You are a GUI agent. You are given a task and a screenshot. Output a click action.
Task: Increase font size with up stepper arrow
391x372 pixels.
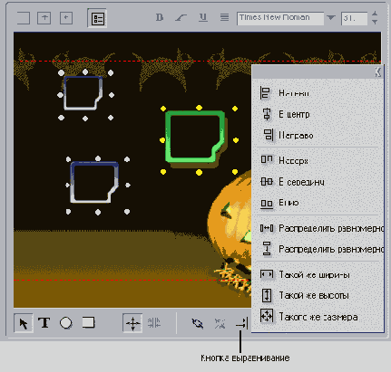click(x=375, y=14)
